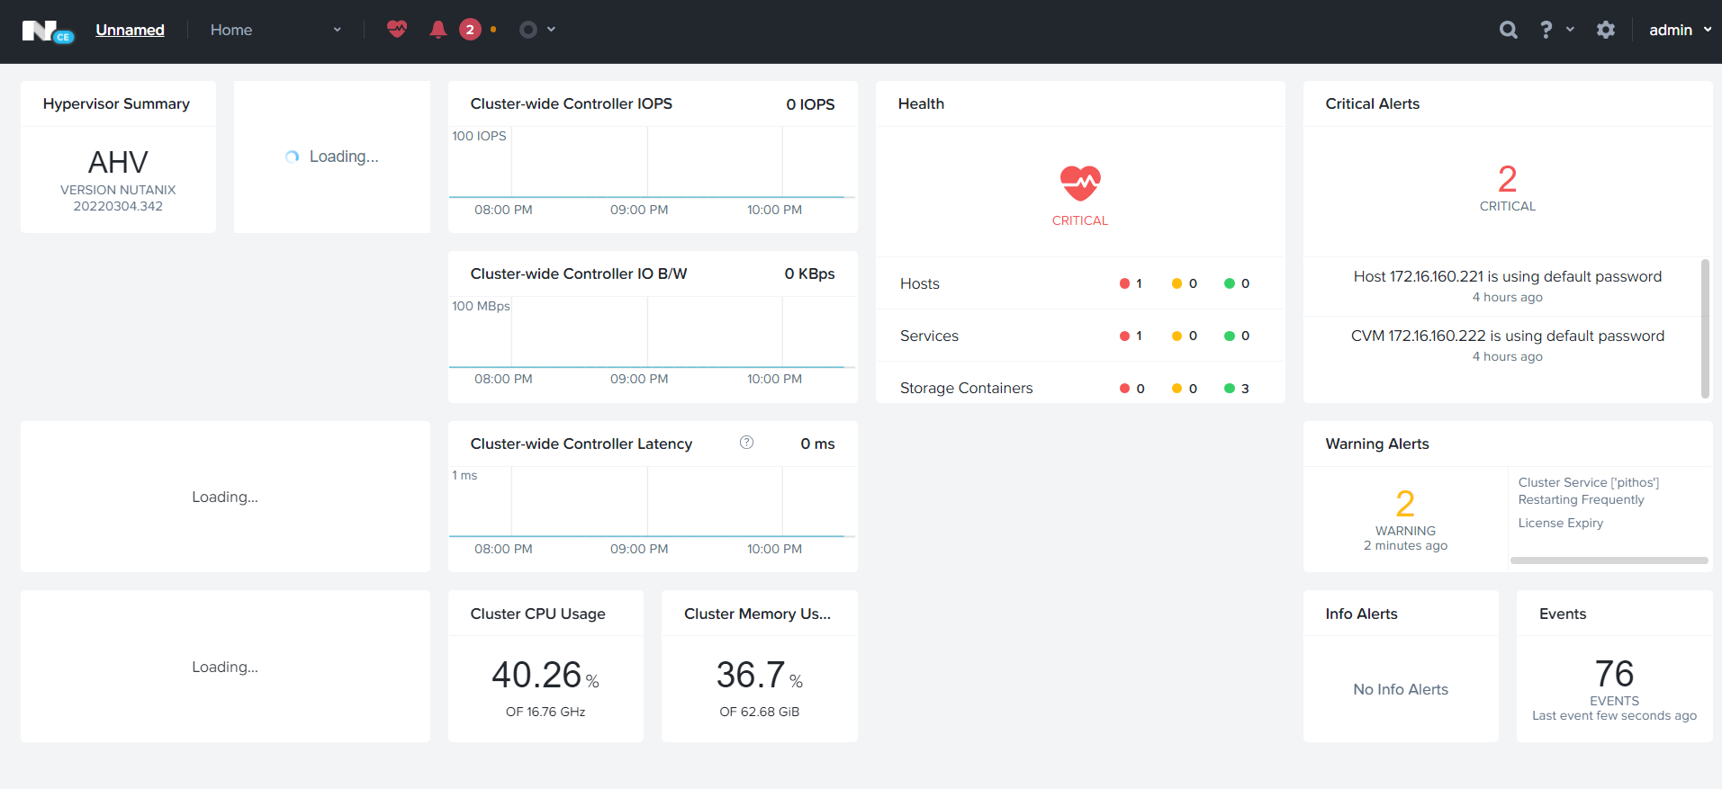Click the Unnamed cluster name link
Image resolution: width=1722 pixels, height=789 pixels.
(x=130, y=30)
